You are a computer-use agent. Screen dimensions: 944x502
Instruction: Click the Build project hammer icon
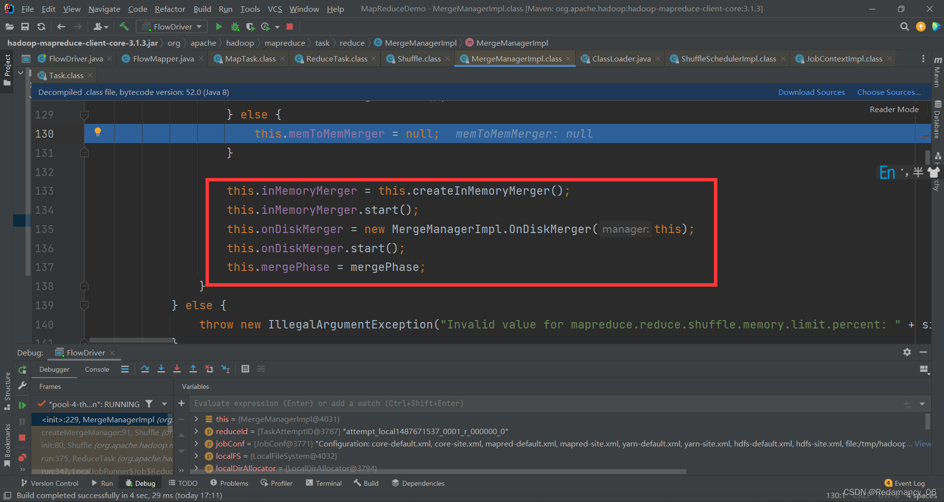pyautogui.click(x=124, y=27)
